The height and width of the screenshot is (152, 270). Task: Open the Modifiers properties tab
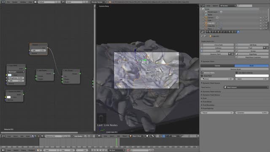224,32
